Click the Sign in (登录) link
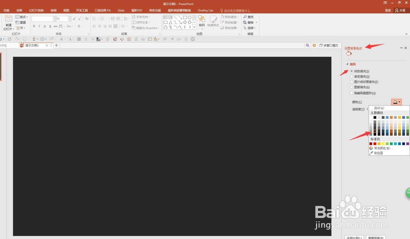 [388, 11]
